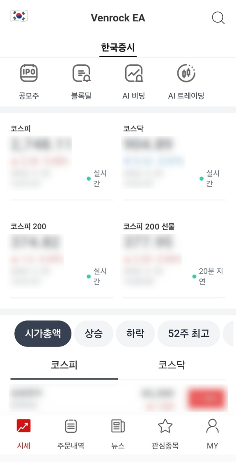Select the 상승 filter chip
236x462 pixels.
click(94, 333)
